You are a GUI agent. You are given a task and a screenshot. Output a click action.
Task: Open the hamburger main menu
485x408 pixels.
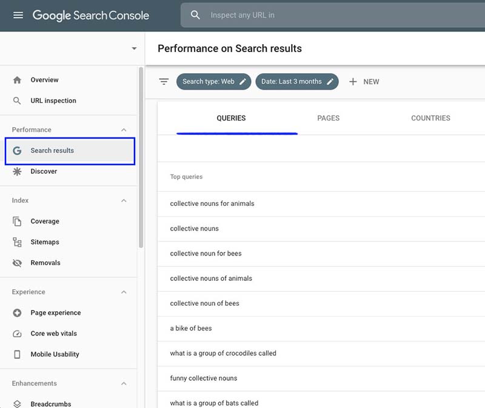click(18, 15)
